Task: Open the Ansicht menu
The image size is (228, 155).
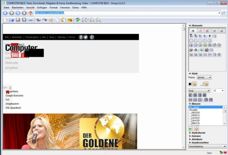Action: pyautogui.click(x=30, y=7)
